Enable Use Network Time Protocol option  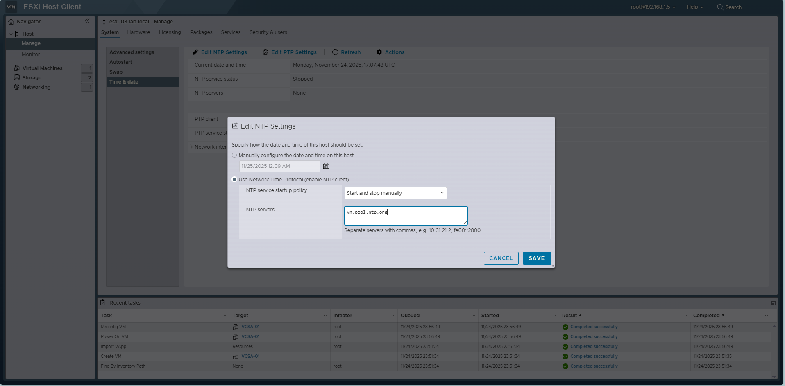pyautogui.click(x=234, y=179)
